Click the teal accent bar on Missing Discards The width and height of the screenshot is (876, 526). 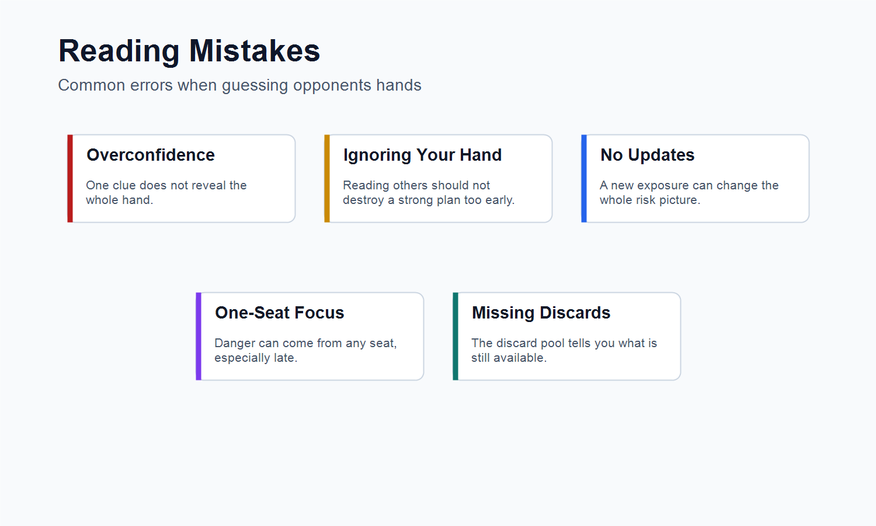pyautogui.click(x=456, y=336)
